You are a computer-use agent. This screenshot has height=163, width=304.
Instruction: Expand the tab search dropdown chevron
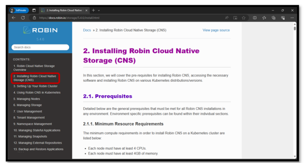99,10
